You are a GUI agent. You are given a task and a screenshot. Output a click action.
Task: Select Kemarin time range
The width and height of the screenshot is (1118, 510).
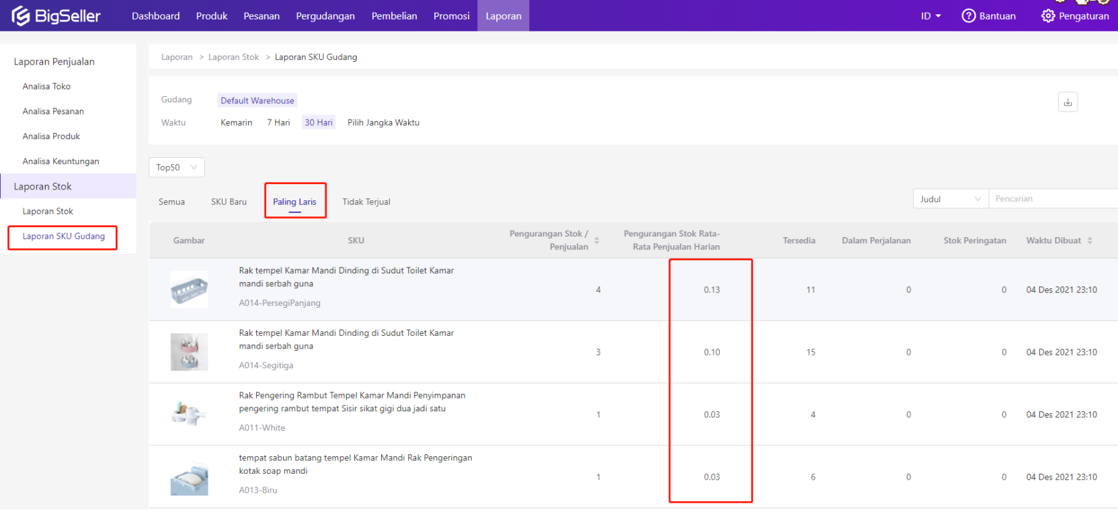point(236,122)
